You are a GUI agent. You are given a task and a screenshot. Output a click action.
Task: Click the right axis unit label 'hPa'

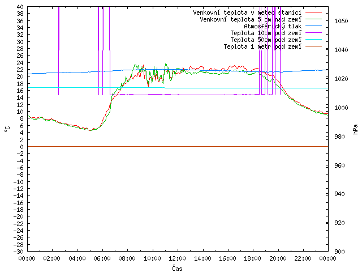tap(355, 129)
